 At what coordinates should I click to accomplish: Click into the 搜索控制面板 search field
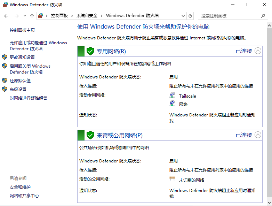pyautogui.click(x=233, y=16)
